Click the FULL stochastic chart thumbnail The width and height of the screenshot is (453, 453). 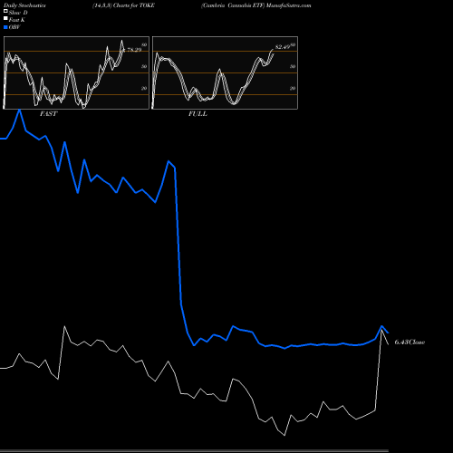pos(225,72)
